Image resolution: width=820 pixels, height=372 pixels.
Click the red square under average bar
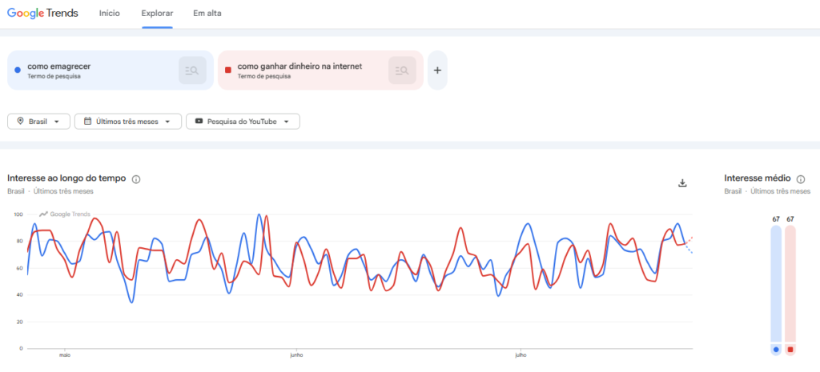click(x=790, y=349)
